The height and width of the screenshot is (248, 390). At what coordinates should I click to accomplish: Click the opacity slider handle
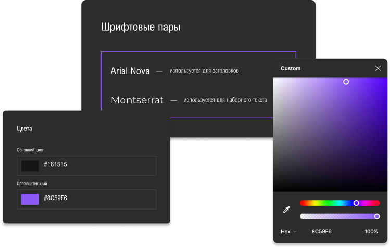click(x=377, y=216)
